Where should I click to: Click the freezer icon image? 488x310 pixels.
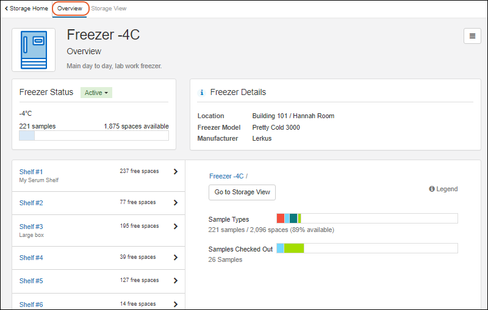click(34, 50)
